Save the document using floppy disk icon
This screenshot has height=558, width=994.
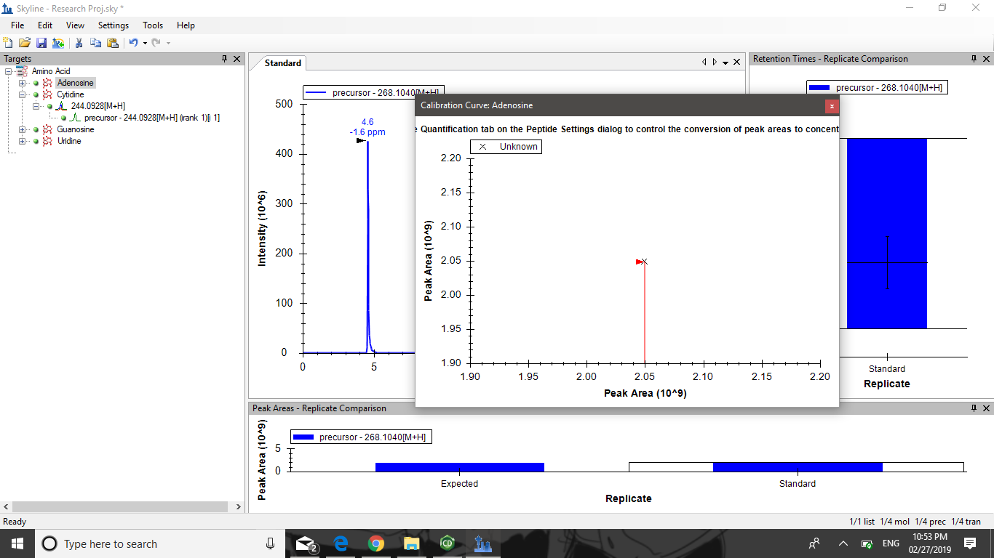point(41,43)
